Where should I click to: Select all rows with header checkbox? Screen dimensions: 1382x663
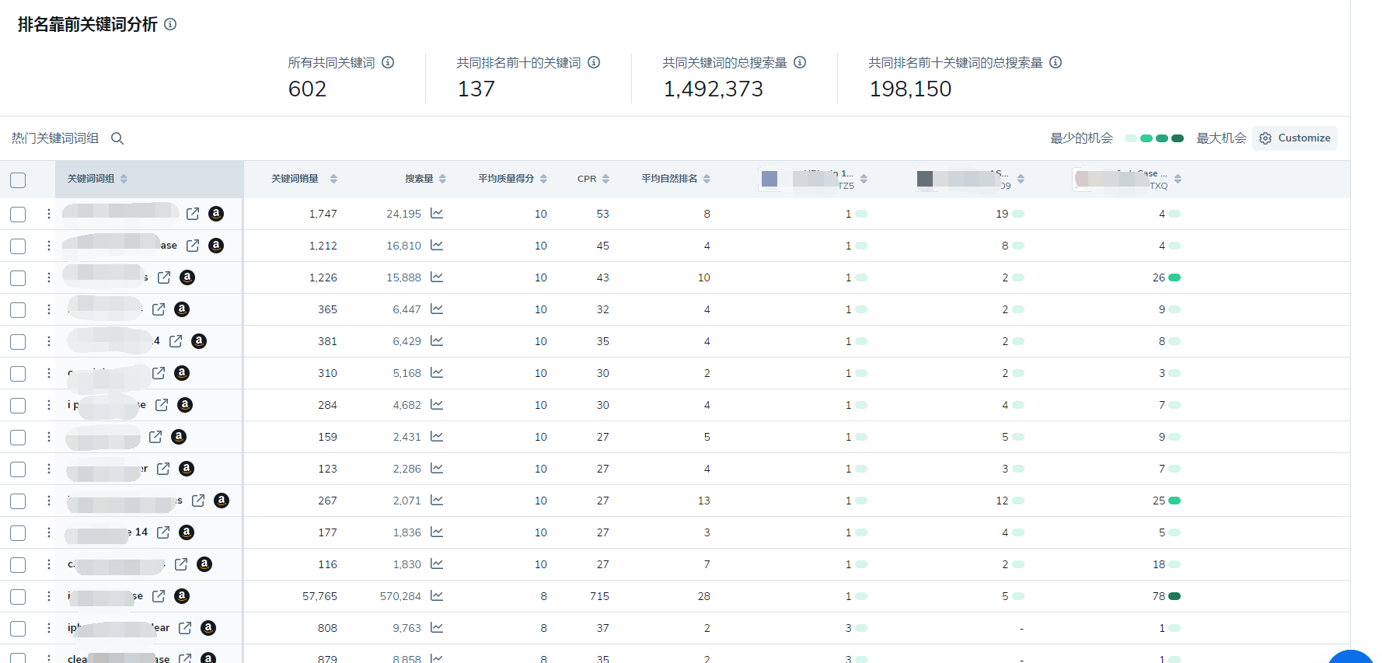click(18, 180)
